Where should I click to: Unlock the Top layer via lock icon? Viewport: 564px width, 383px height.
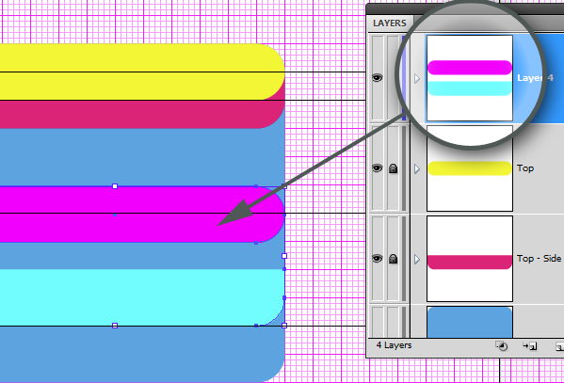[x=394, y=168]
